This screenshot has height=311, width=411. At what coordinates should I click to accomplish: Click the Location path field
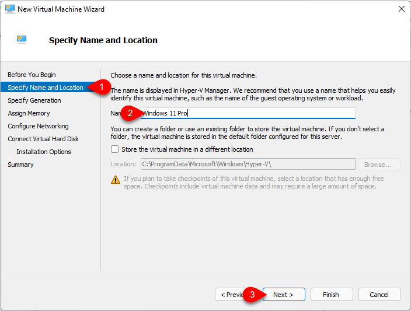[x=248, y=164]
